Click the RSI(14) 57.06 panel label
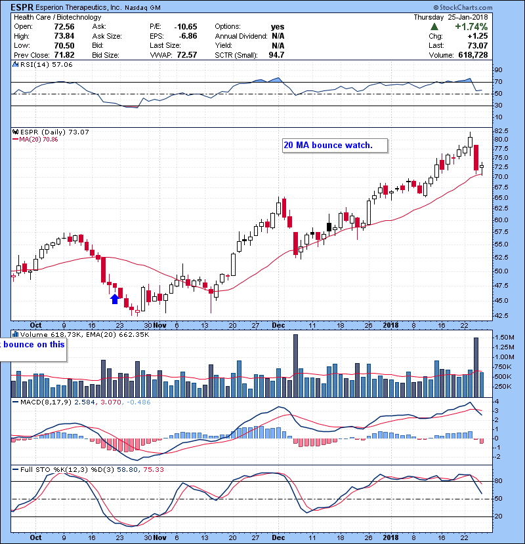Image resolution: width=525 pixels, height=544 pixels. pos(46,64)
